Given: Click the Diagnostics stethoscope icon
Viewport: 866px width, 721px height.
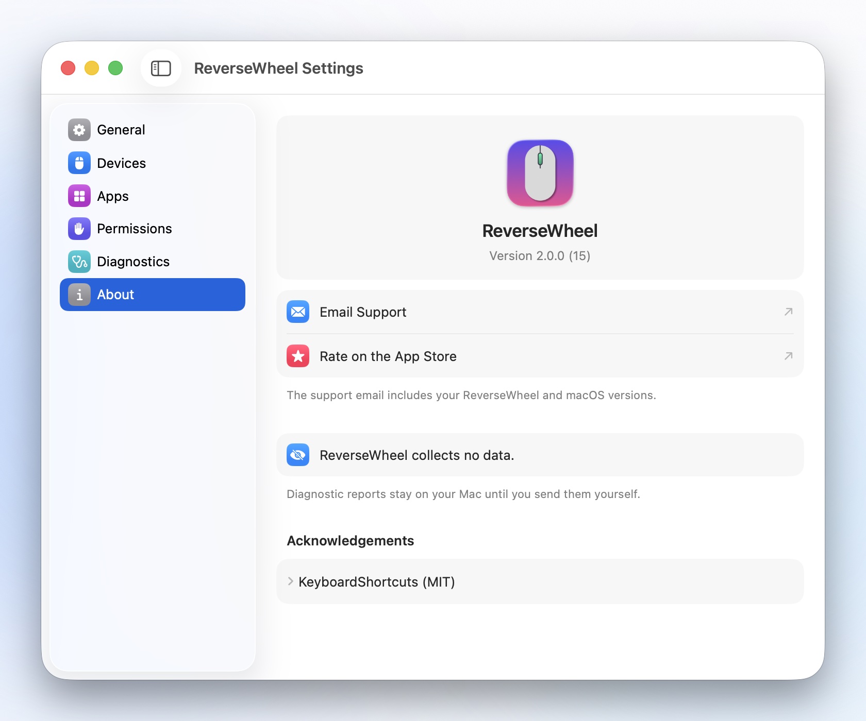Looking at the screenshot, I should click(79, 262).
